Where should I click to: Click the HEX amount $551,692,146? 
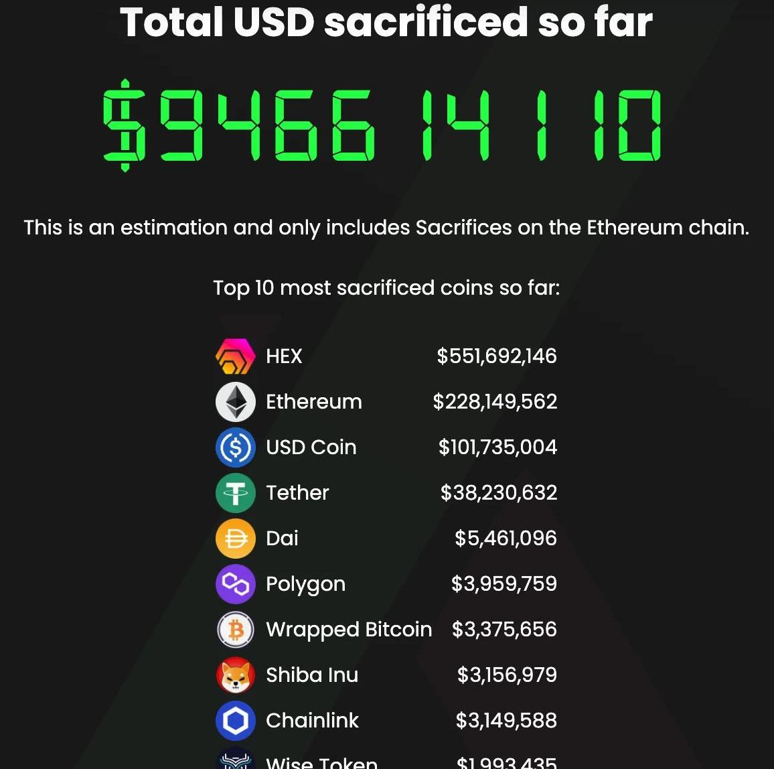(497, 356)
